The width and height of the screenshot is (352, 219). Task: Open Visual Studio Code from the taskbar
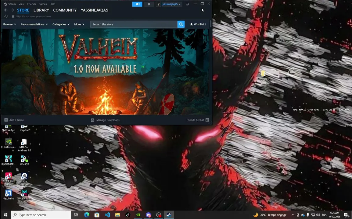107,215
